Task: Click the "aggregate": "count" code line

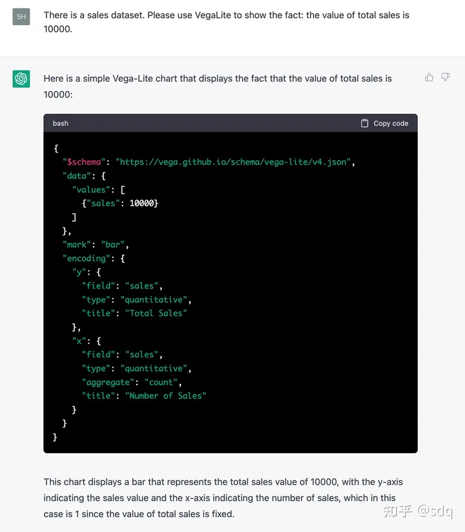Action: point(132,382)
